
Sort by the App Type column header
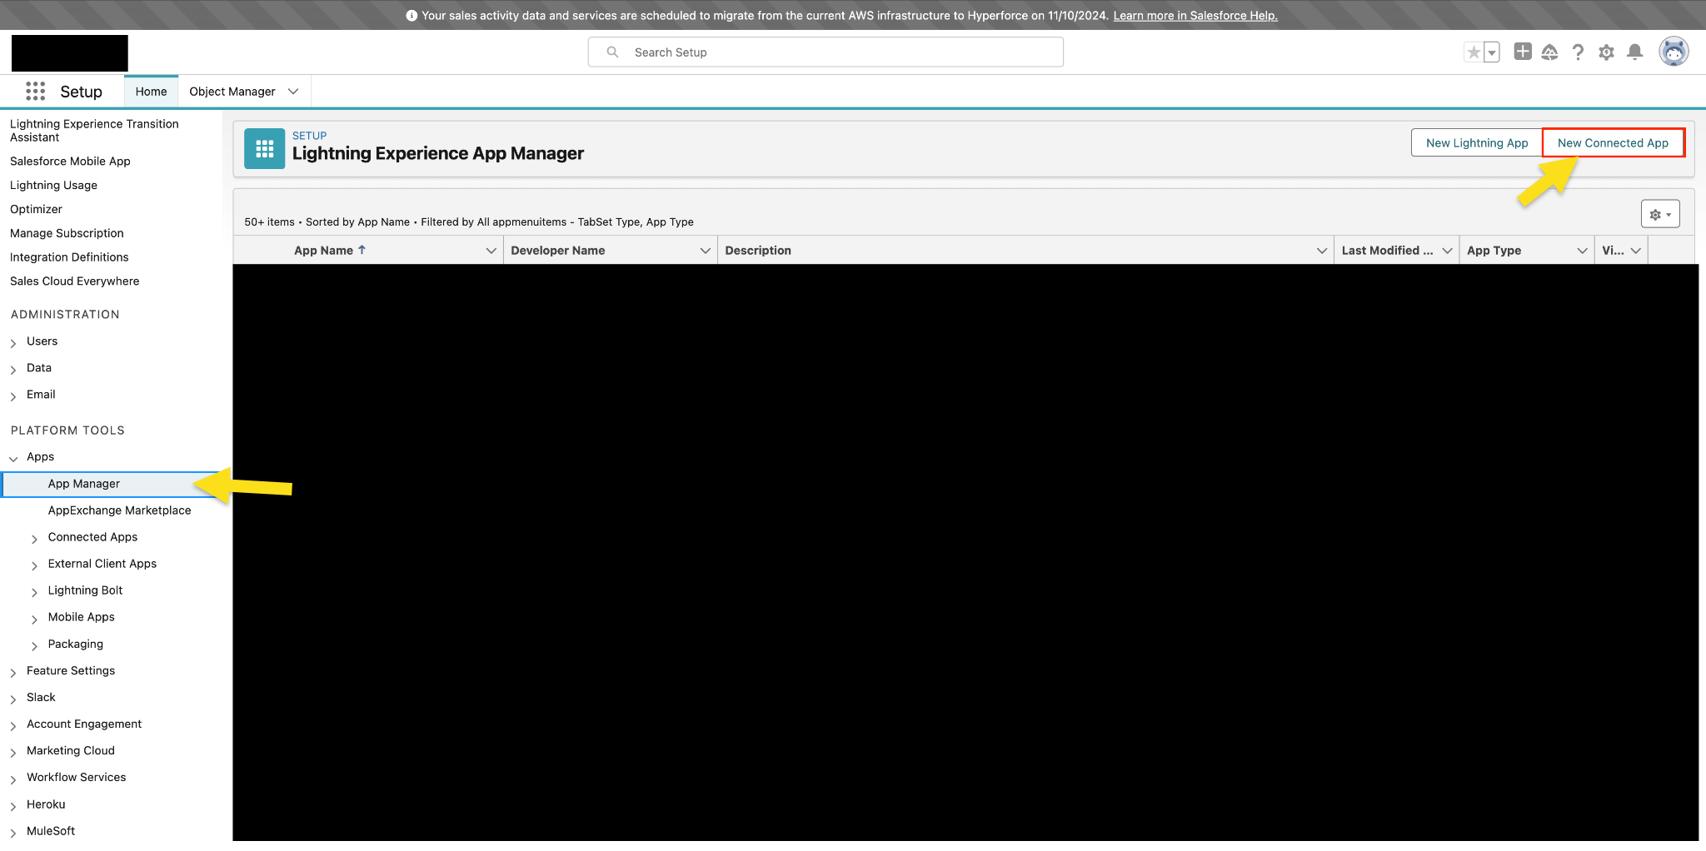(x=1494, y=251)
